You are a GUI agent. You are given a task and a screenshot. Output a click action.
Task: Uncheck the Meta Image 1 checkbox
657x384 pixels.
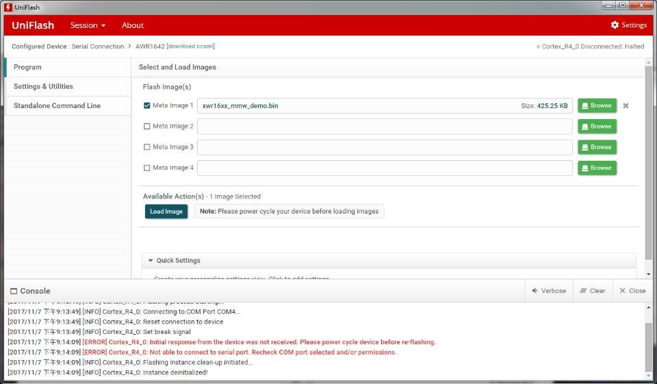click(146, 105)
